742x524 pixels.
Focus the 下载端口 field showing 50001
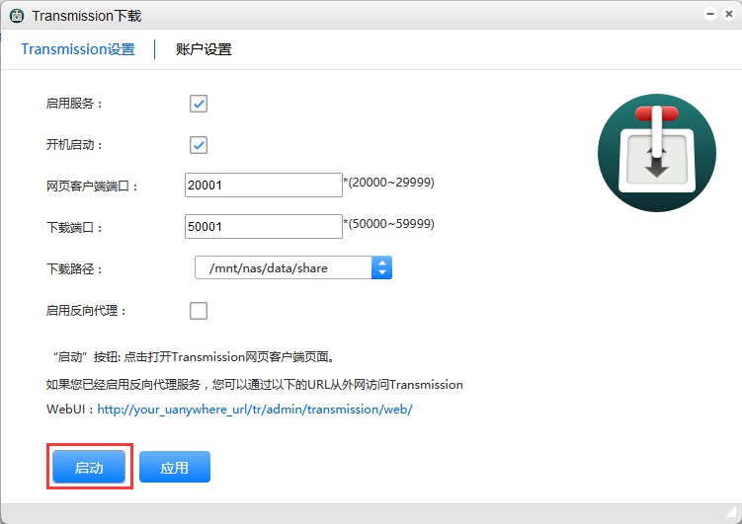tap(263, 227)
